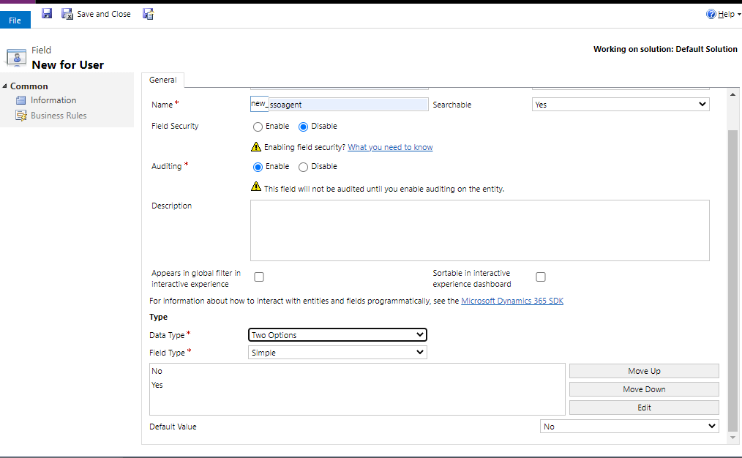
Task: Select Disable for Auditing
Action: coord(303,167)
